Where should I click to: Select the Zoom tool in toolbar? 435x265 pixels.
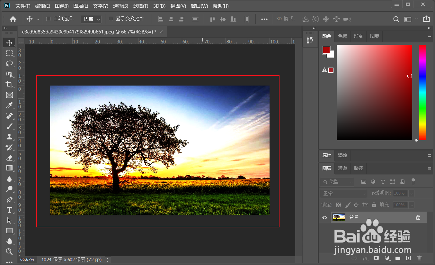tap(9, 251)
